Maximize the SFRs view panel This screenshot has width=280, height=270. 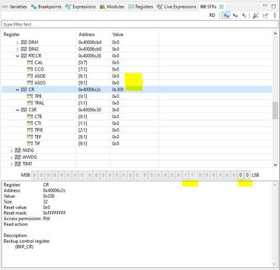pos(274,6)
